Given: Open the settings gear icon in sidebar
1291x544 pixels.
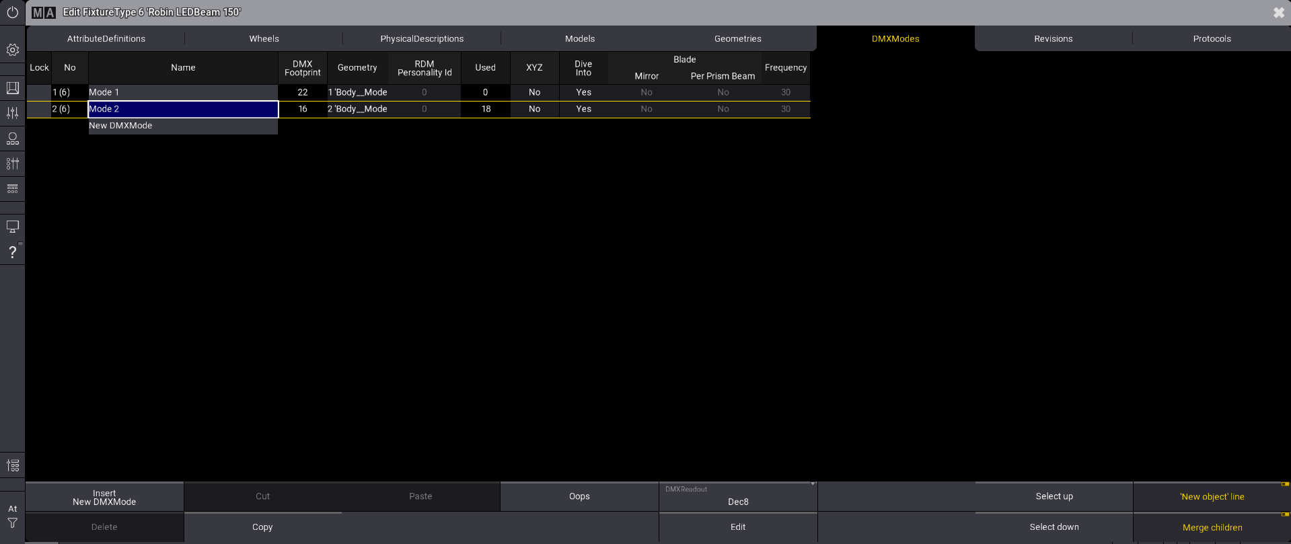Looking at the screenshot, I should tap(12, 50).
